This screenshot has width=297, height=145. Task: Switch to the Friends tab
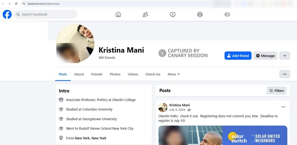(x=97, y=74)
